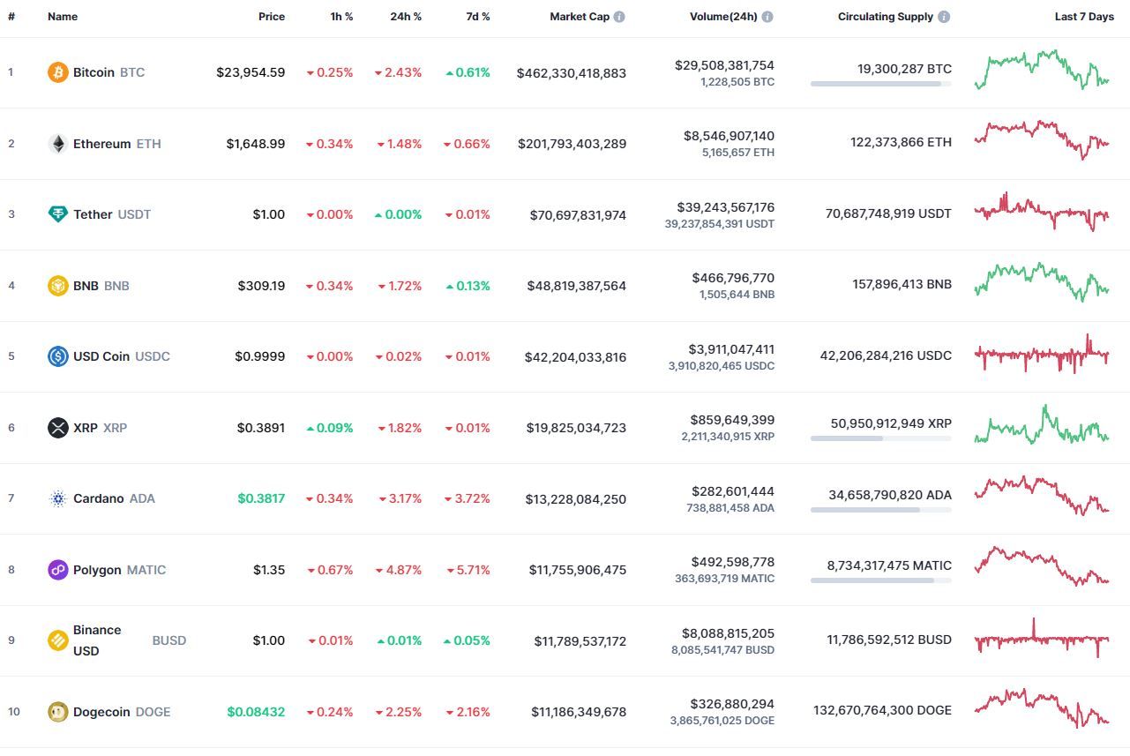Screen dimensions: 1130x756
Task: Open Dogecoin's last 7 days sparkline
Action: pyautogui.click(x=1042, y=709)
